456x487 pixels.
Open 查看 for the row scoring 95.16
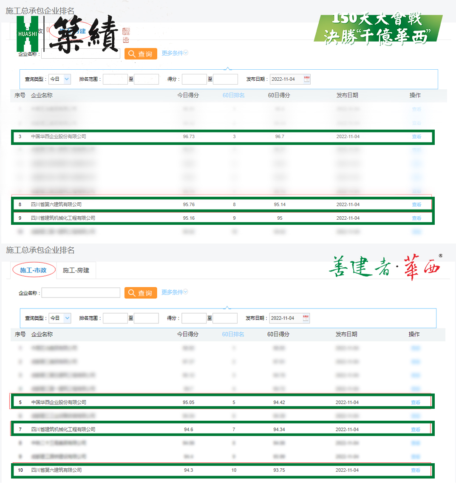point(416,218)
